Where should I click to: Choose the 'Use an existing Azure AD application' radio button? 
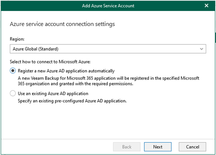click(x=13, y=93)
